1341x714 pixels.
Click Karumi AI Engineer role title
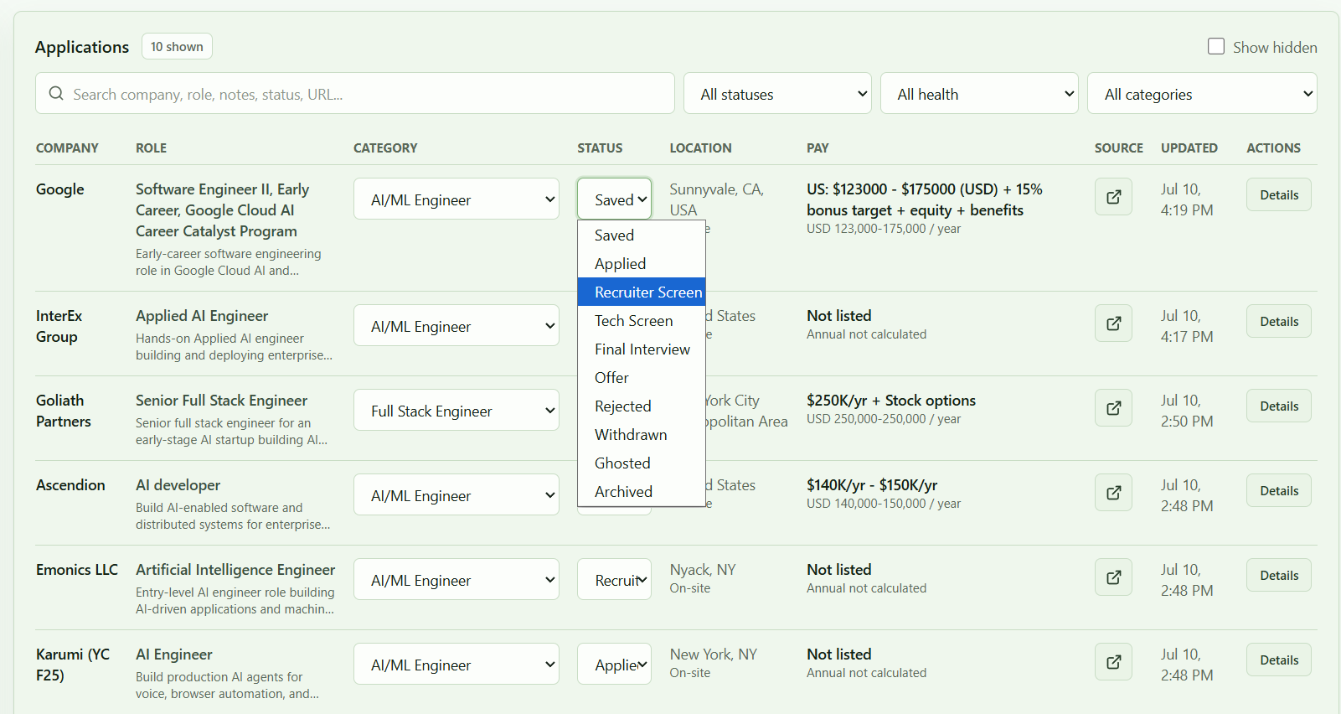tap(174, 654)
